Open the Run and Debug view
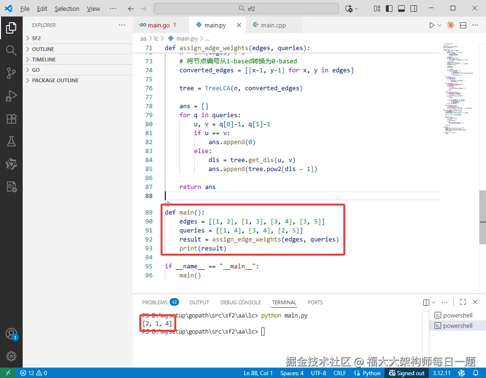 pos(11,96)
